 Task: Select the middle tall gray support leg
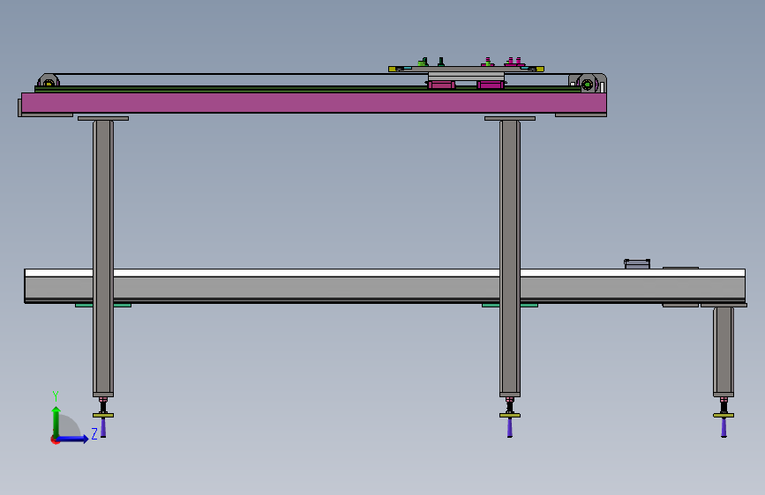coord(510,258)
